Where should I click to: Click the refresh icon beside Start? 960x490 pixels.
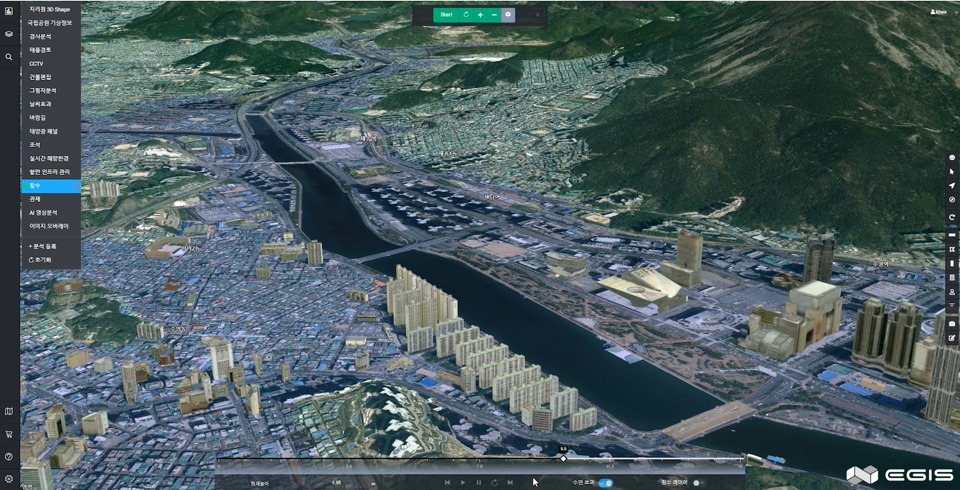tap(466, 15)
